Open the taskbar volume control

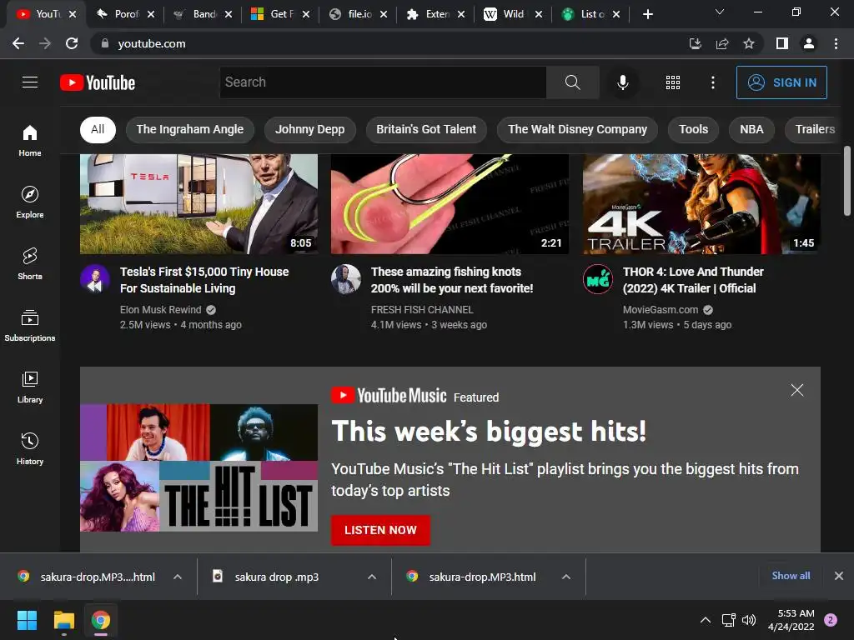click(749, 620)
